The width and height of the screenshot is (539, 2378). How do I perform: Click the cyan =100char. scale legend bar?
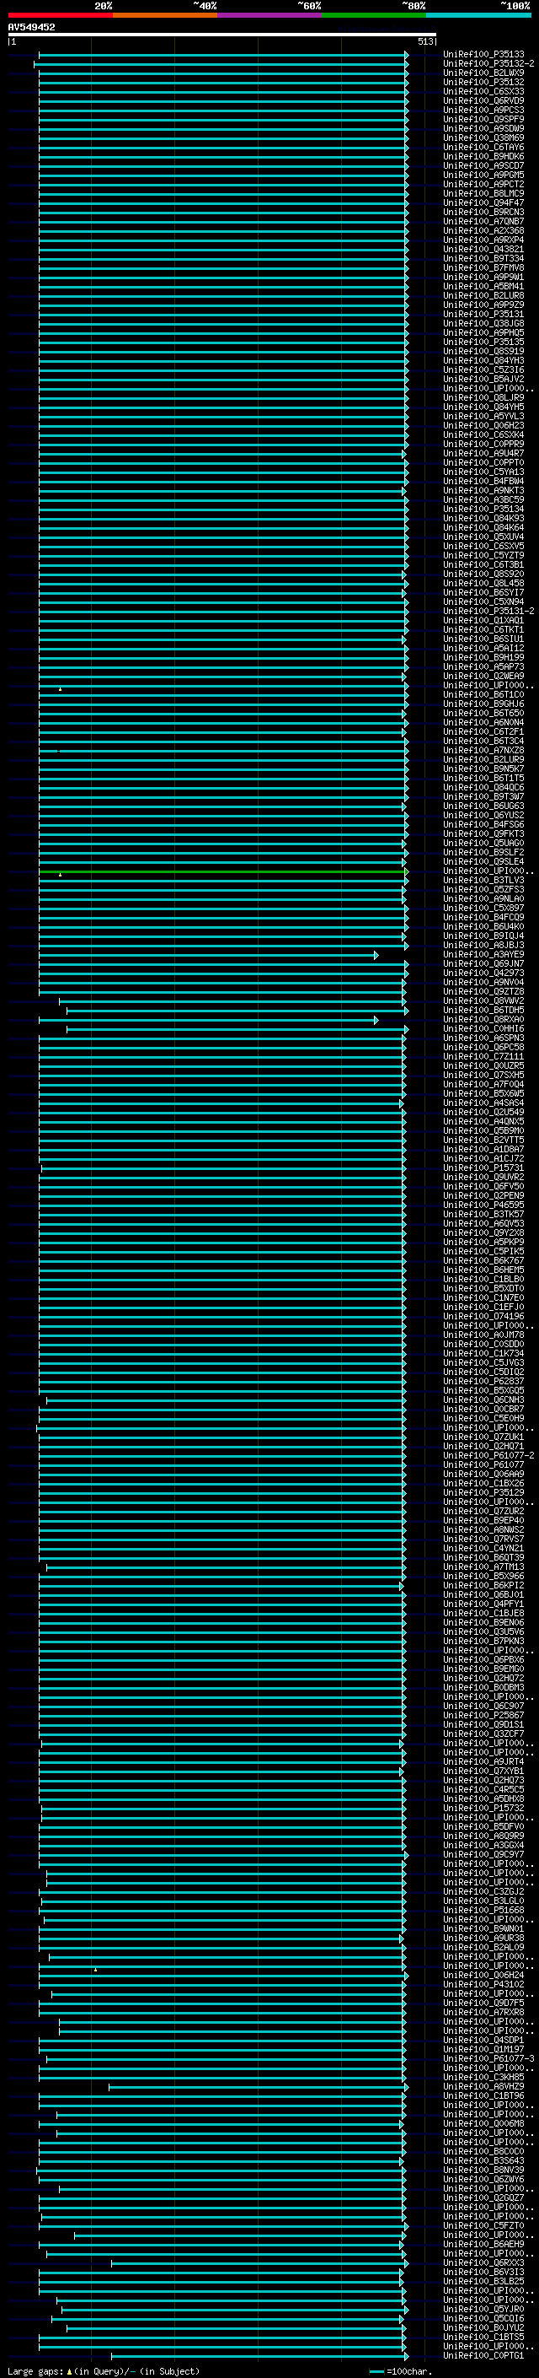376,2371
